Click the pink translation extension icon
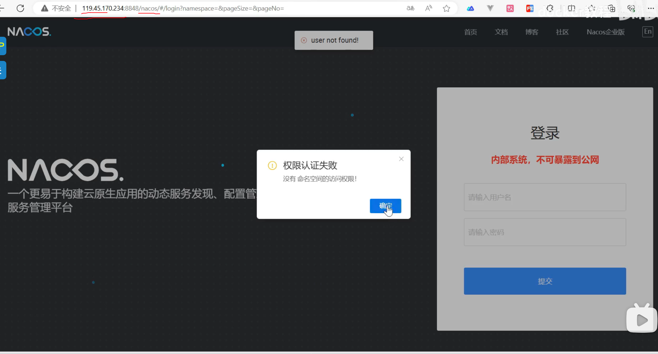The width and height of the screenshot is (658, 354). 510,8
